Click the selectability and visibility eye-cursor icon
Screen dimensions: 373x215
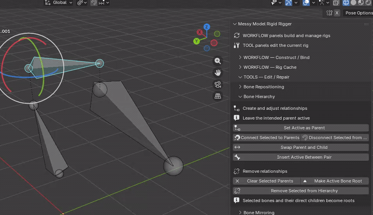[x=274, y=3]
